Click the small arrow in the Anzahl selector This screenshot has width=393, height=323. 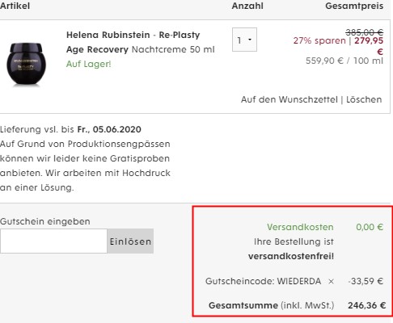pyautogui.click(x=250, y=40)
